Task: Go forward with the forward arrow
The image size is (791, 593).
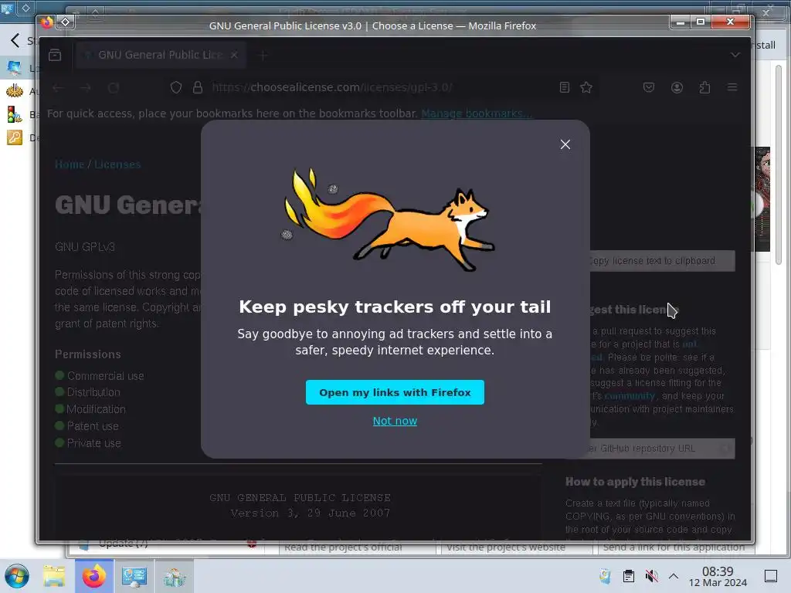Action: click(x=86, y=88)
